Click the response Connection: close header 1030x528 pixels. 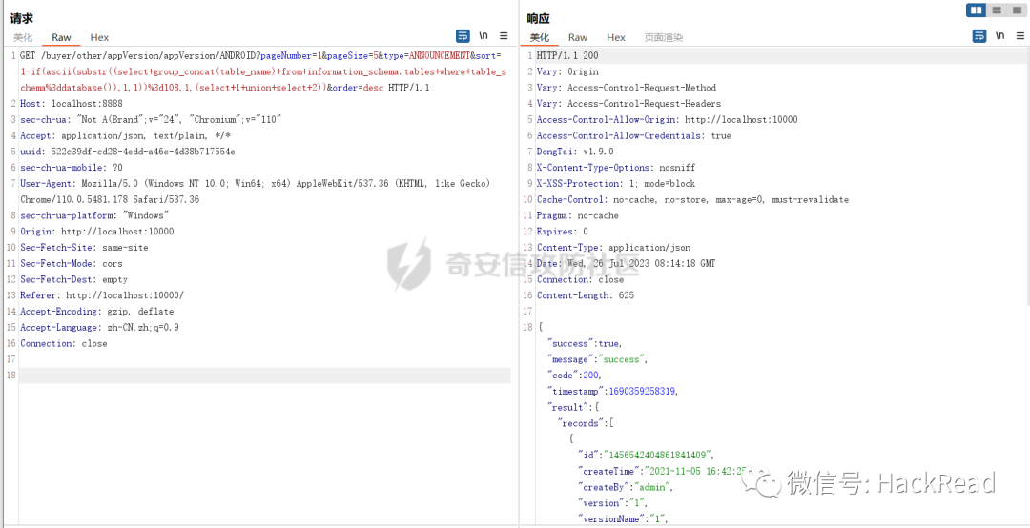[x=580, y=279]
